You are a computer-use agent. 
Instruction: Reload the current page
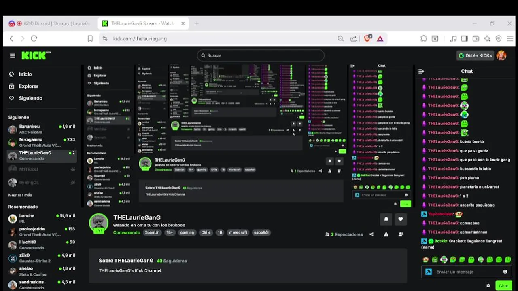[34, 38]
